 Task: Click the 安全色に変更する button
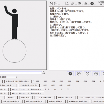(56, 101)
